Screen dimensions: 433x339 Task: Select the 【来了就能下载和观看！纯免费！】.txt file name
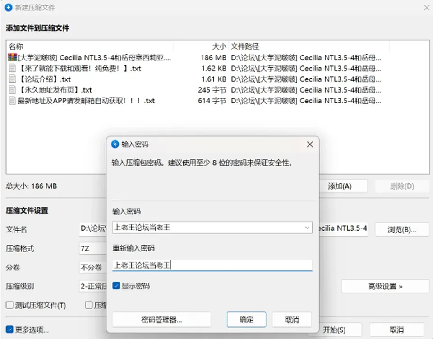pyautogui.click(x=79, y=68)
